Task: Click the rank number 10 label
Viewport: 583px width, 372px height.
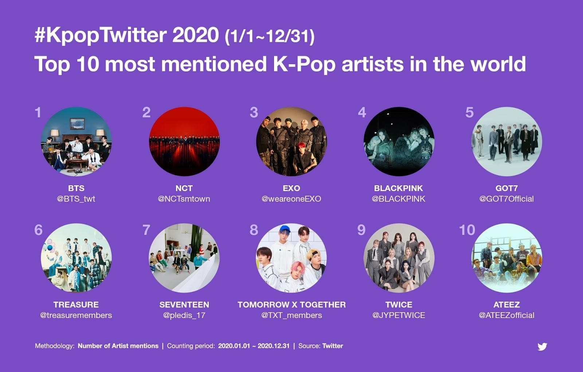Action: click(x=467, y=230)
